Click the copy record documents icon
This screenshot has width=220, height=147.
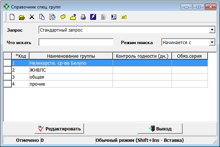coord(42,17)
